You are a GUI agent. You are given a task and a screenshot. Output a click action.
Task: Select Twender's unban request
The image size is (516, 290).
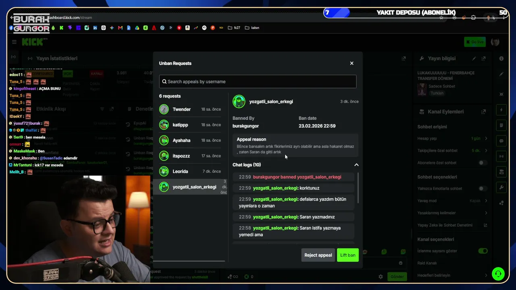(190, 110)
